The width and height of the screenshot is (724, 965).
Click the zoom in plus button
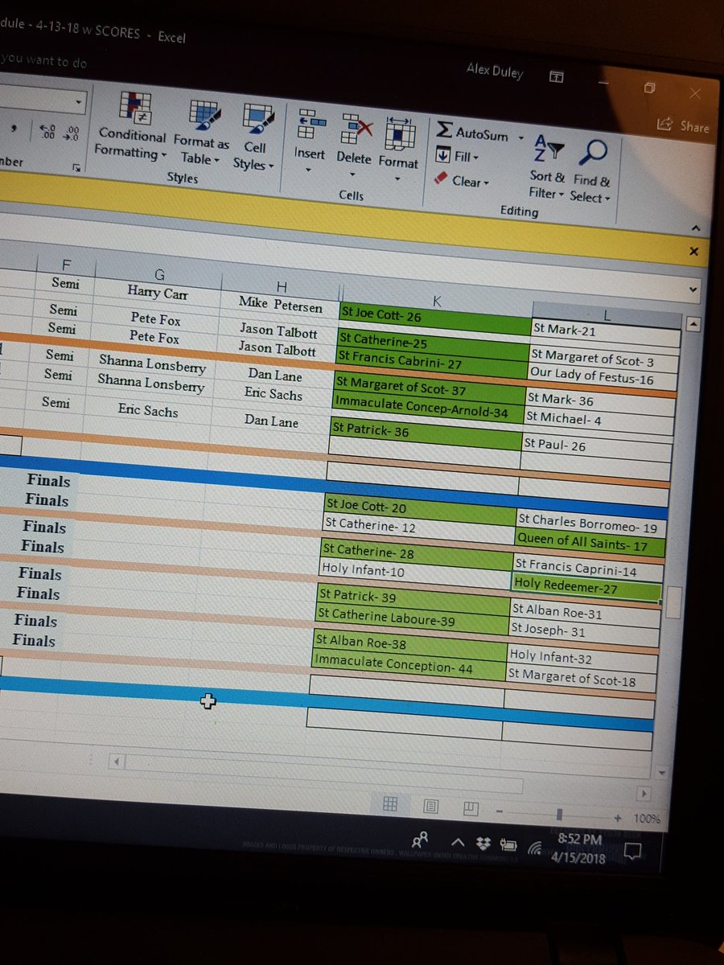618,818
